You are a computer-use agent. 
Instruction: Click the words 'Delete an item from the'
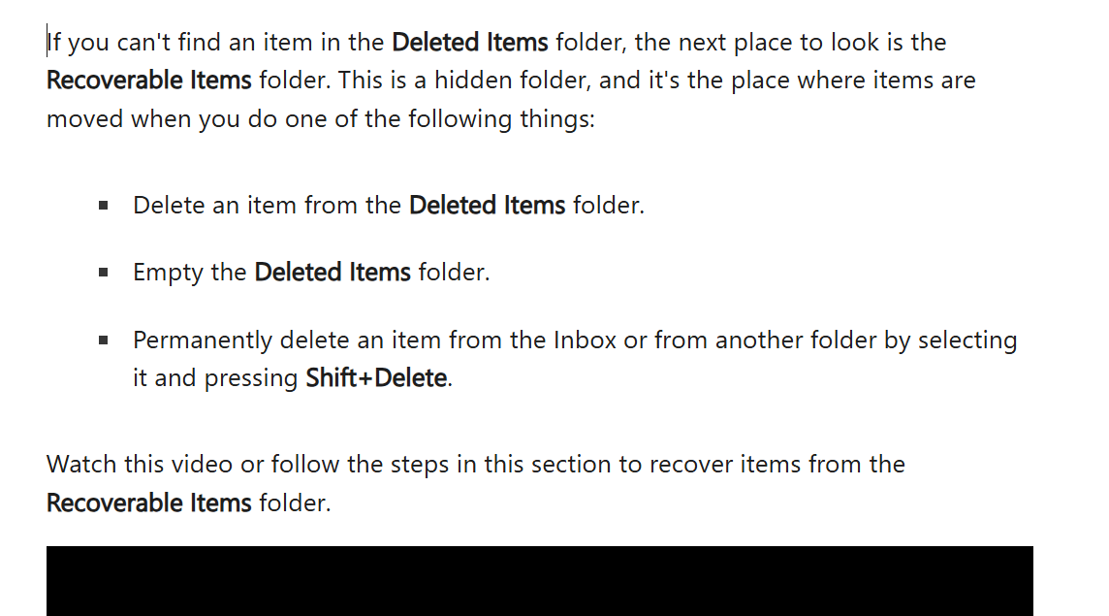pos(268,206)
